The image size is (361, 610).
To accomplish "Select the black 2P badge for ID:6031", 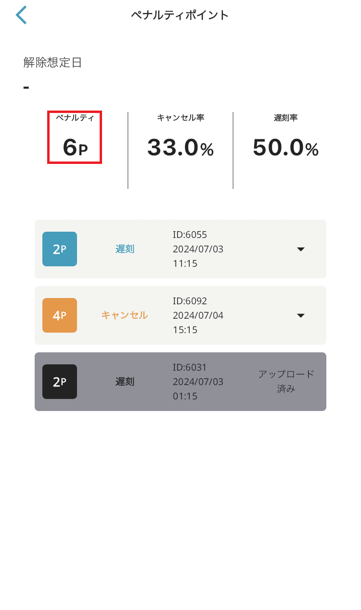I will (x=59, y=381).
